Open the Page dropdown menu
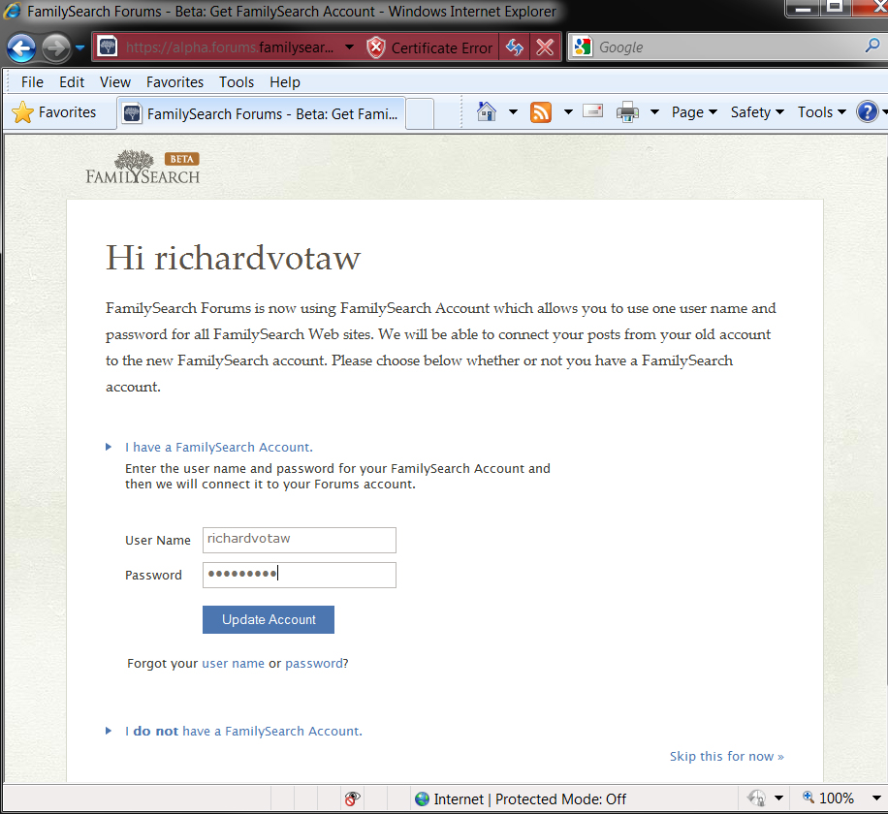Image resolution: width=888 pixels, height=814 pixels. coord(693,112)
